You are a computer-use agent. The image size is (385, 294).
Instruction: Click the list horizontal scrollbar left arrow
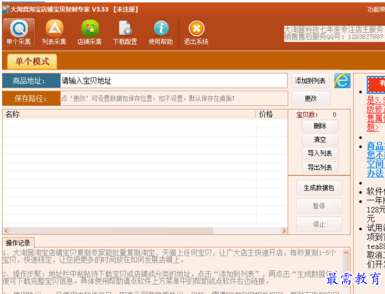coord(6,231)
